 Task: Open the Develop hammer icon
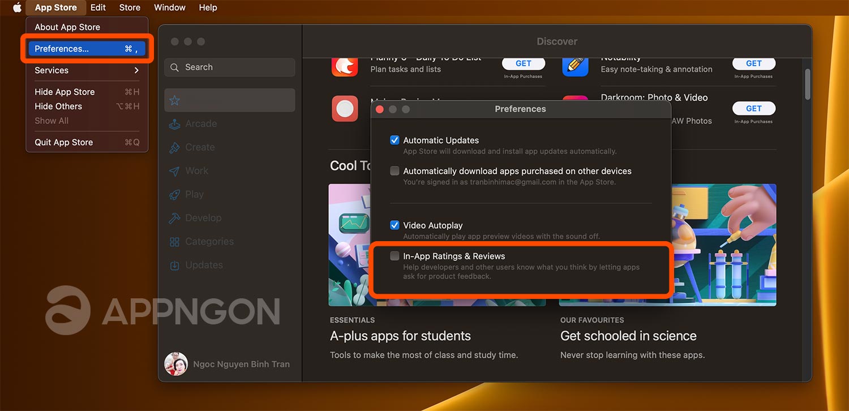[x=175, y=218]
